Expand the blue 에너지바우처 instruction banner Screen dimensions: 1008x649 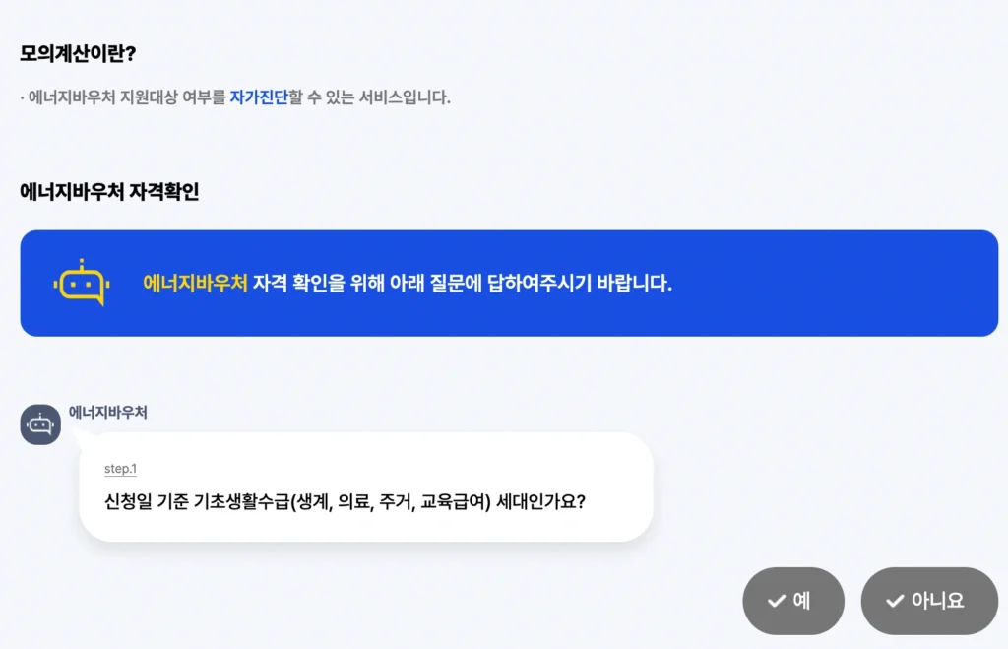tap(504, 283)
